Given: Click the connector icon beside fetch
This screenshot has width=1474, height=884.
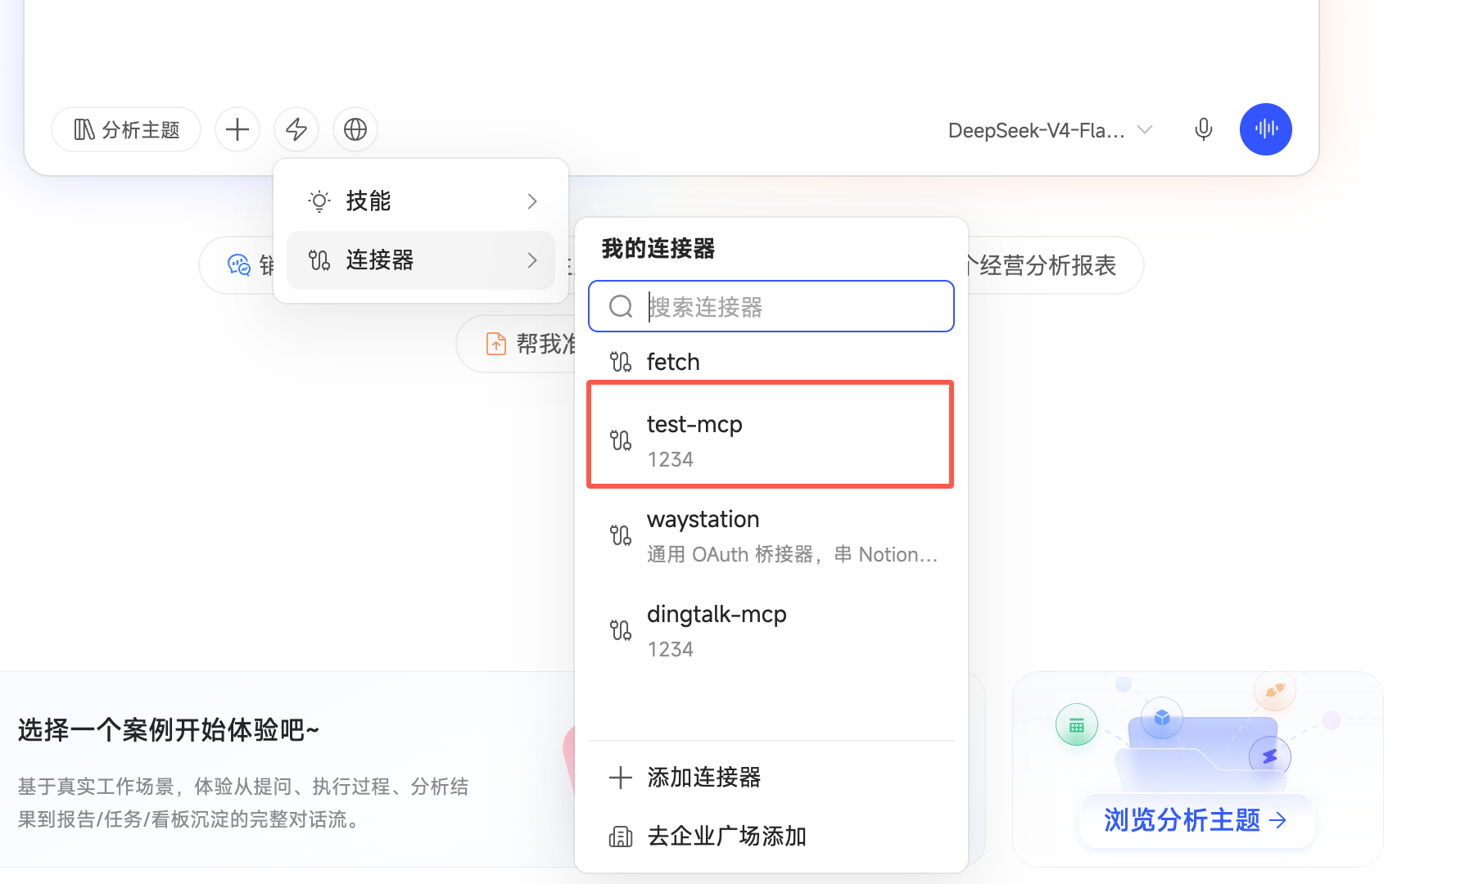Looking at the screenshot, I should (621, 362).
